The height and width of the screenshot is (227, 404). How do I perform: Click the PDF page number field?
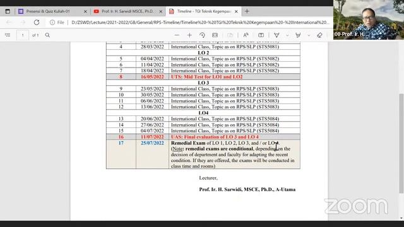coord(23,35)
